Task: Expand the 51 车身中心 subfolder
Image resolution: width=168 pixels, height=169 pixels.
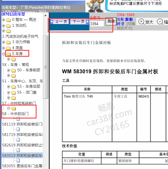Action: tap(8, 75)
